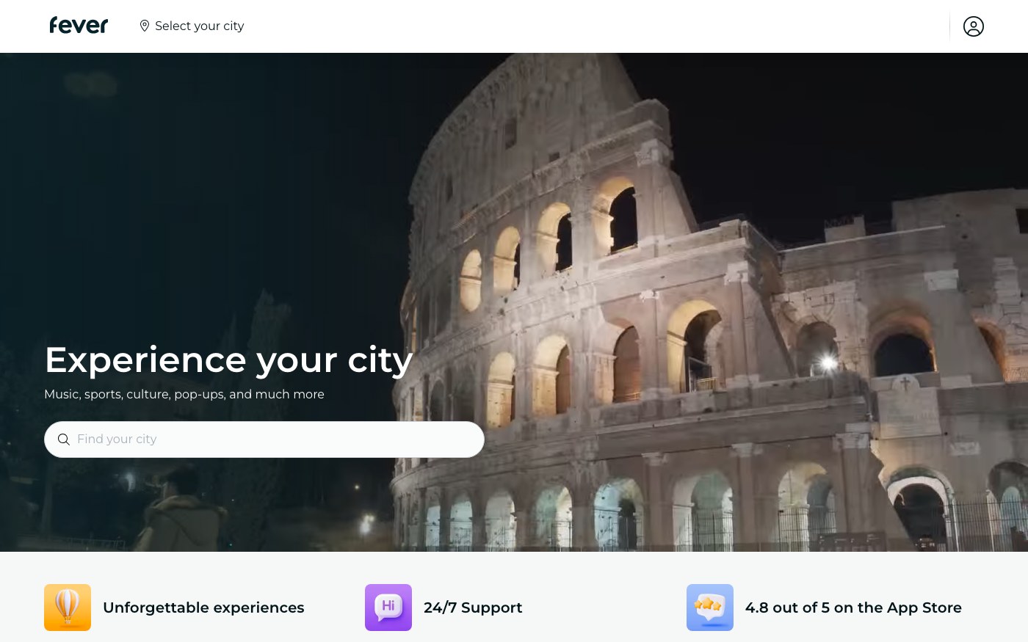
Task: Open the Select your city selector
Action: click(192, 26)
